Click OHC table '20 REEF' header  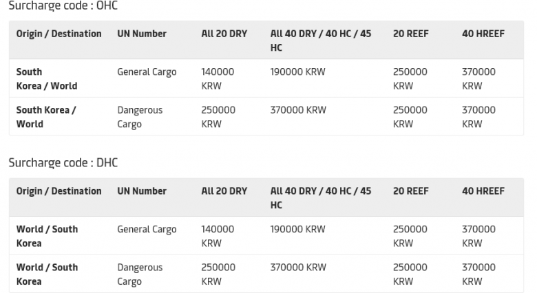411,34
